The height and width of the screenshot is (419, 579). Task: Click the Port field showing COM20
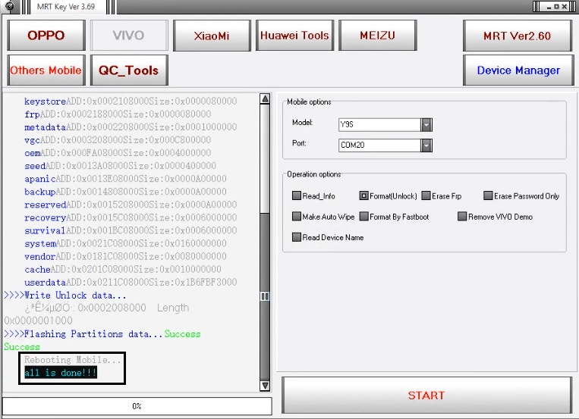click(379, 145)
